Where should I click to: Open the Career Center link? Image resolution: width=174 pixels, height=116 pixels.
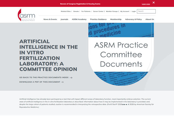[98, 11]
